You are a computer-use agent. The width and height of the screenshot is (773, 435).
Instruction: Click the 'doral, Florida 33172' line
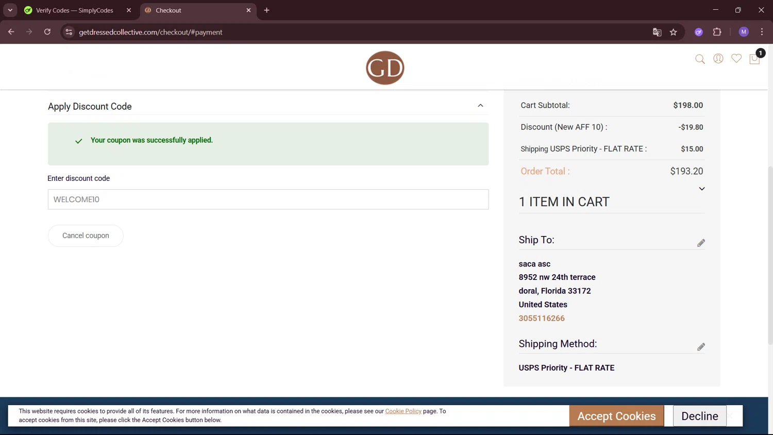[x=554, y=291]
